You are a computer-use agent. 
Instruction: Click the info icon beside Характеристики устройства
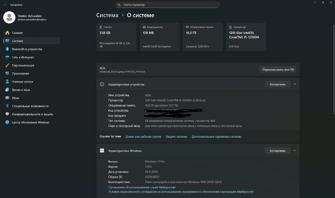(102, 84)
